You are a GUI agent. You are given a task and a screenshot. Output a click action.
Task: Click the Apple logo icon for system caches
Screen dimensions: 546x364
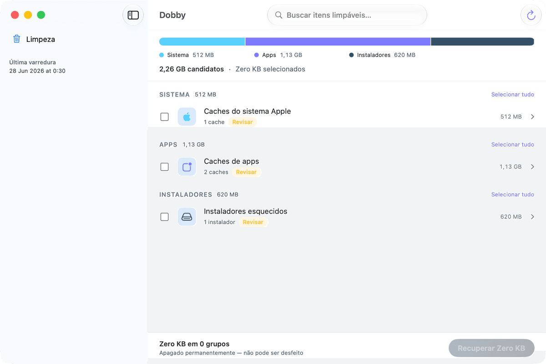point(187,117)
